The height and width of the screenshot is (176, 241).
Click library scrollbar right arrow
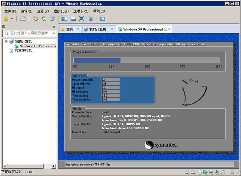(x=54, y=166)
